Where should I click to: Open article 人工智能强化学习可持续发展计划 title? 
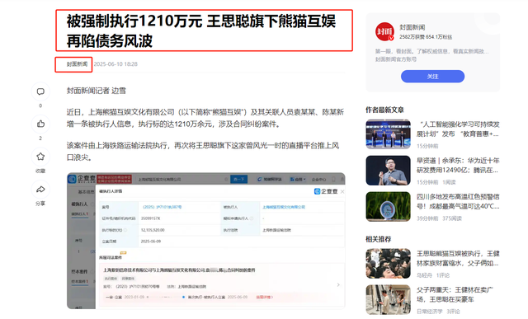coord(458,129)
